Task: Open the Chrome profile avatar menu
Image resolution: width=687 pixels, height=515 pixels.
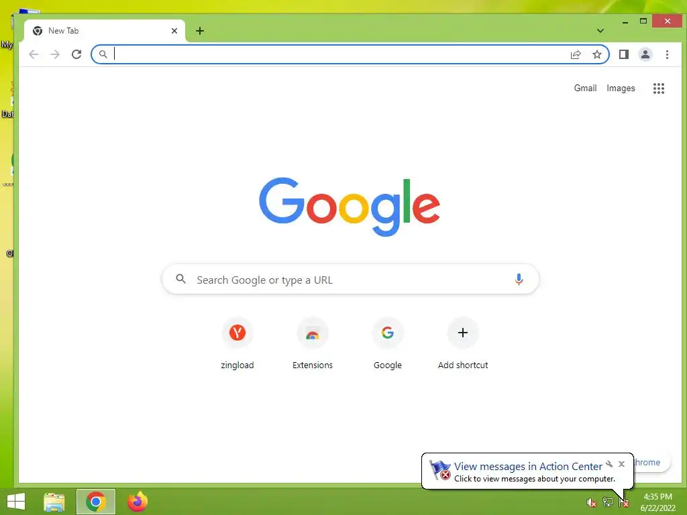Action: click(645, 54)
